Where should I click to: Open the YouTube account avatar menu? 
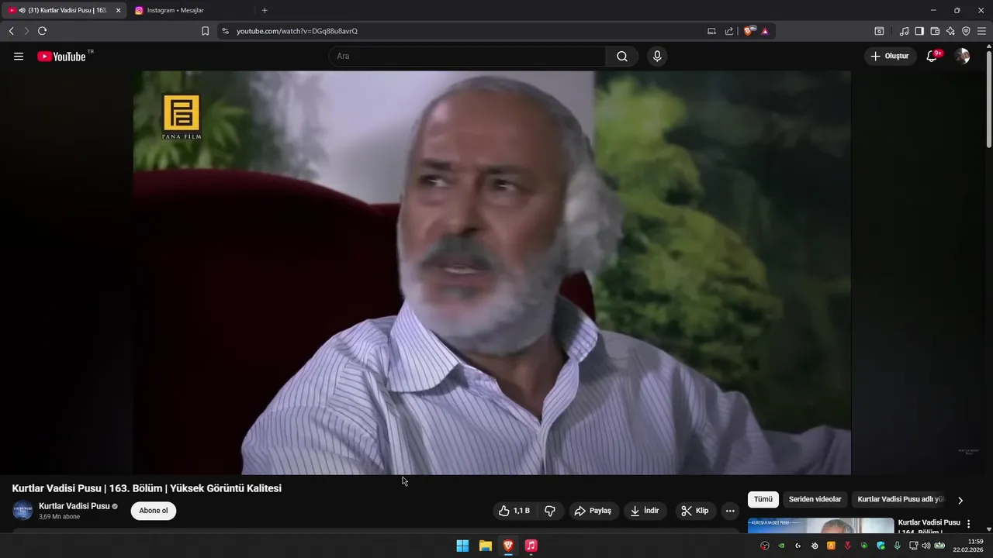coord(962,57)
